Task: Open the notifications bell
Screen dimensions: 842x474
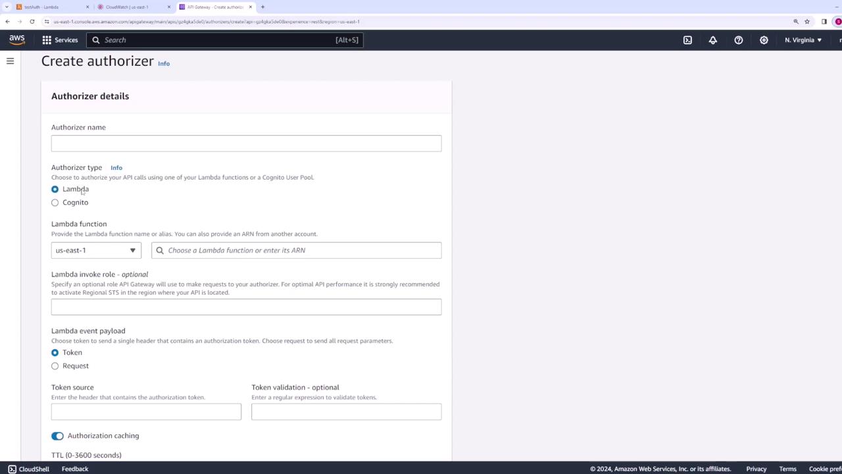Action: [x=713, y=40]
